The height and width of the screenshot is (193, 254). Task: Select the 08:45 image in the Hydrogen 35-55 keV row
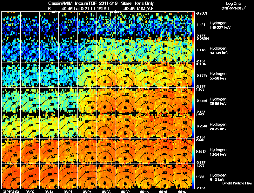(144, 100)
